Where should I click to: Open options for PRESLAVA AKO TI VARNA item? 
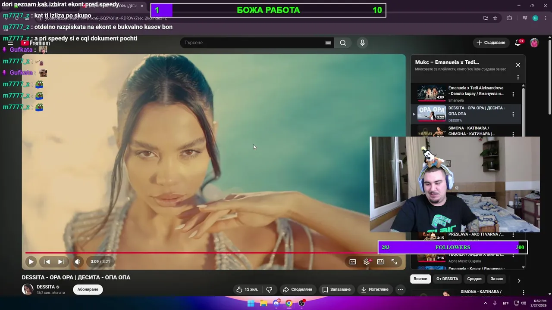coord(513,235)
